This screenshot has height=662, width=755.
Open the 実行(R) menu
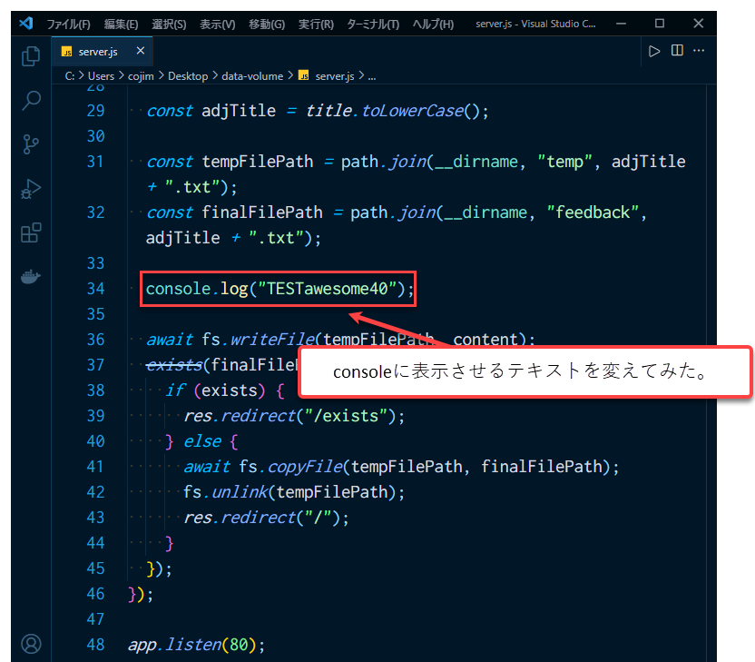tap(316, 25)
